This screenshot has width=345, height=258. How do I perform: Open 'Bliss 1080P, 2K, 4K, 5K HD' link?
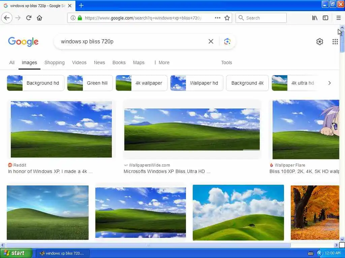[304, 171]
